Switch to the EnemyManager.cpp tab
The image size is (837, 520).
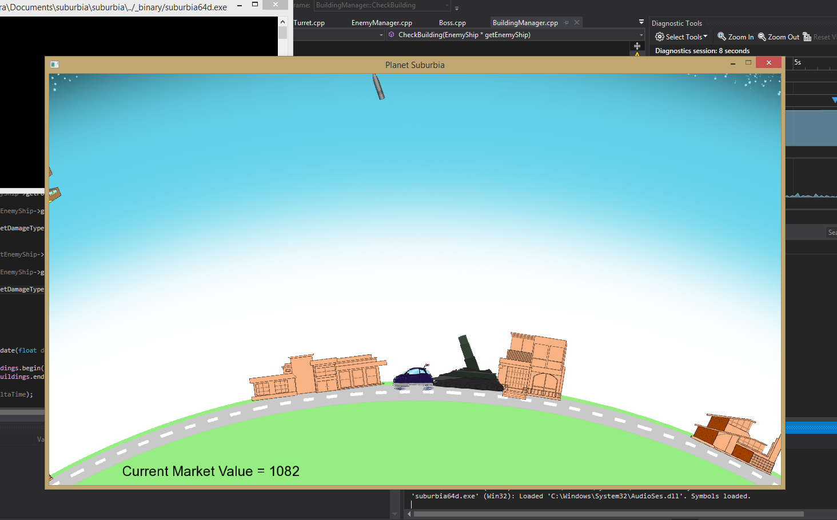[381, 23]
